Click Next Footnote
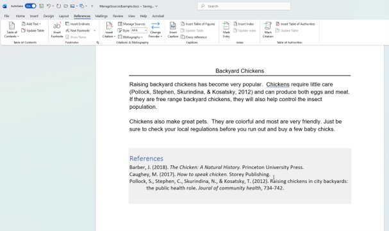The height and width of the screenshot is (231, 389). point(78,31)
